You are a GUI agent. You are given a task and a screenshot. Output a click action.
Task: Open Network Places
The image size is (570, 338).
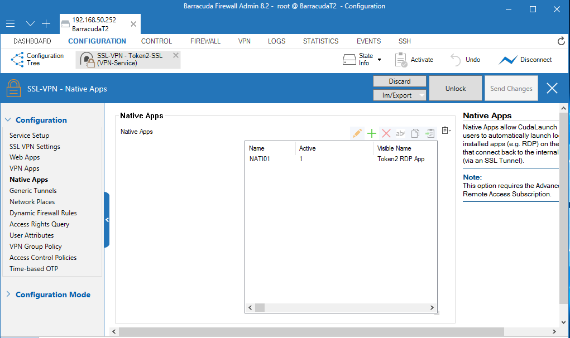[x=32, y=202]
